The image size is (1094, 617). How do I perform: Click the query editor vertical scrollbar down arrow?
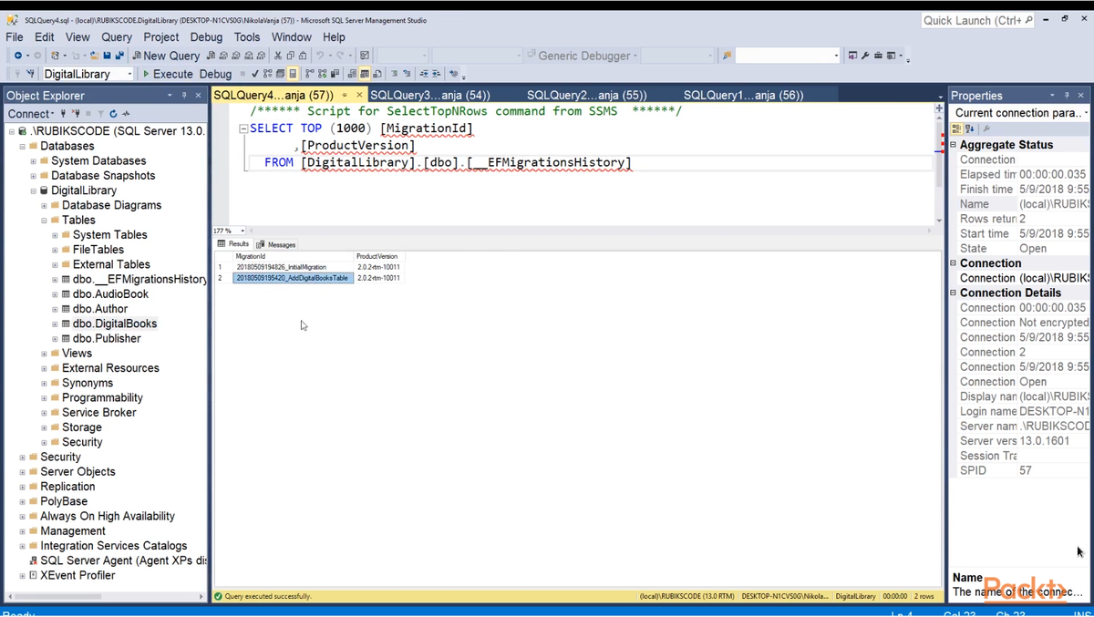(939, 221)
